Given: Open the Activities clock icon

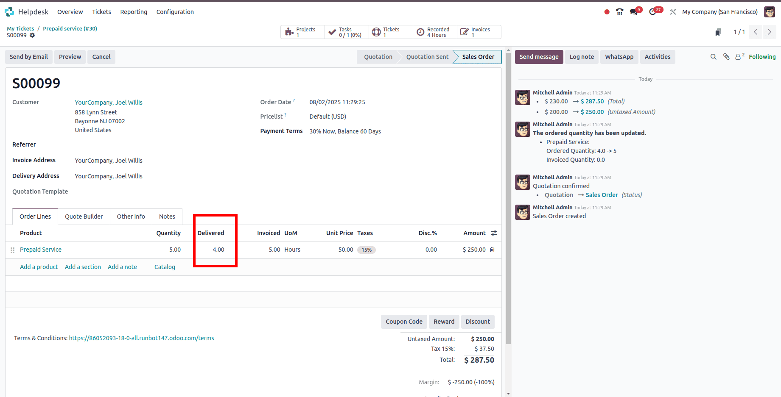Looking at the screenshot, I should tap(653, 12).
